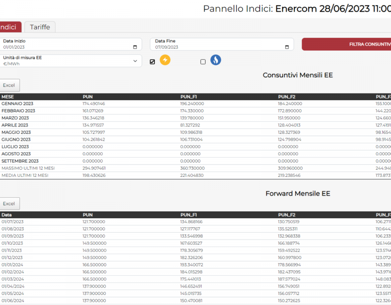Export Consuntivi Mensili EE to Excel
The width and height of the screenshot is (391, 305).
[x=9, y=85]
